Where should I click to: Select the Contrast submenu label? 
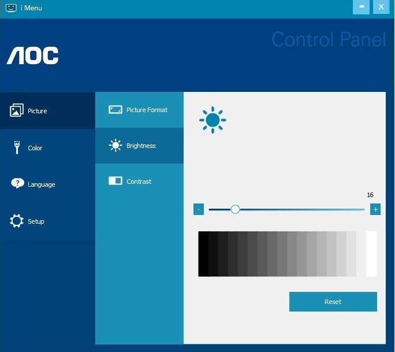(x=139, y=181)
